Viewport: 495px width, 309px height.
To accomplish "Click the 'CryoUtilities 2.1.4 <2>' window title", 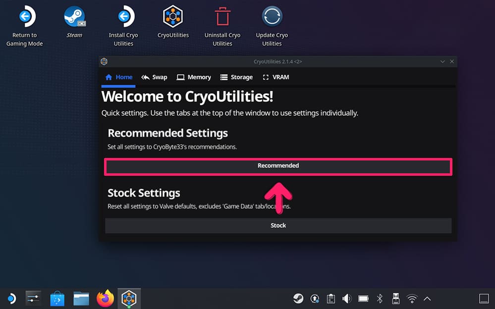I will tap(278, 61).
